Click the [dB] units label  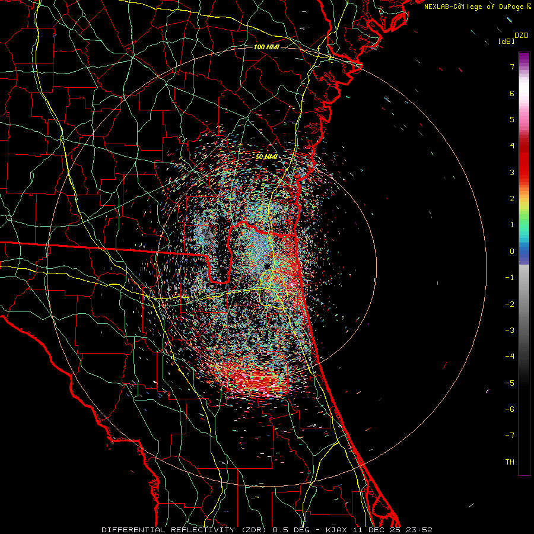pos(506,42)
